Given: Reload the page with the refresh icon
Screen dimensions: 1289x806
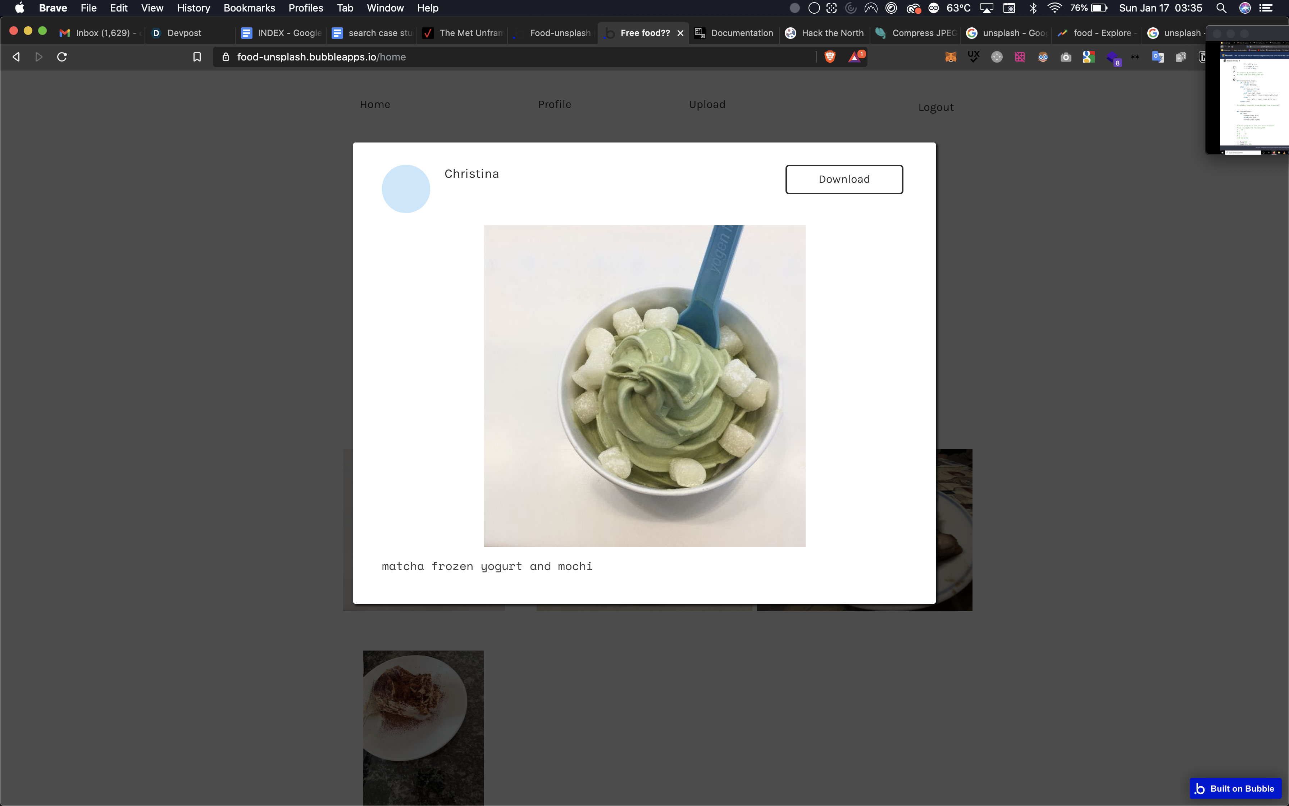Looking at the screenshot, I should (x=62, y=57).
